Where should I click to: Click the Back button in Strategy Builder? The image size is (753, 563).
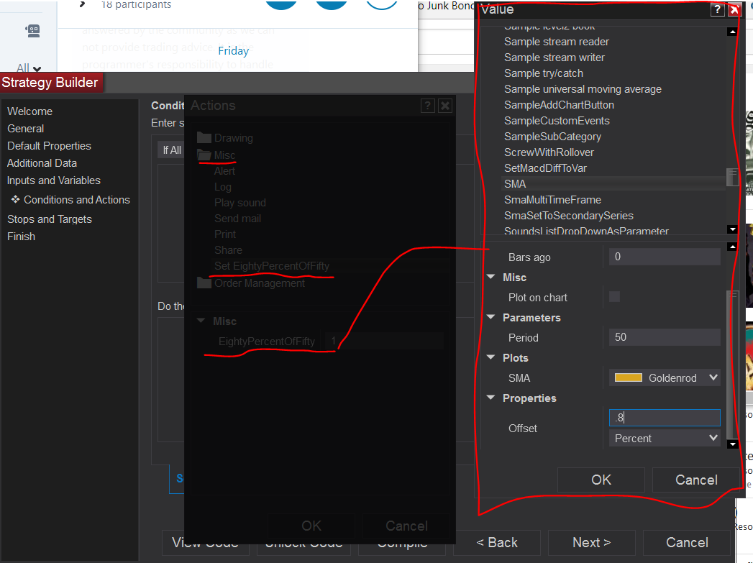click(x=497, y=542)
